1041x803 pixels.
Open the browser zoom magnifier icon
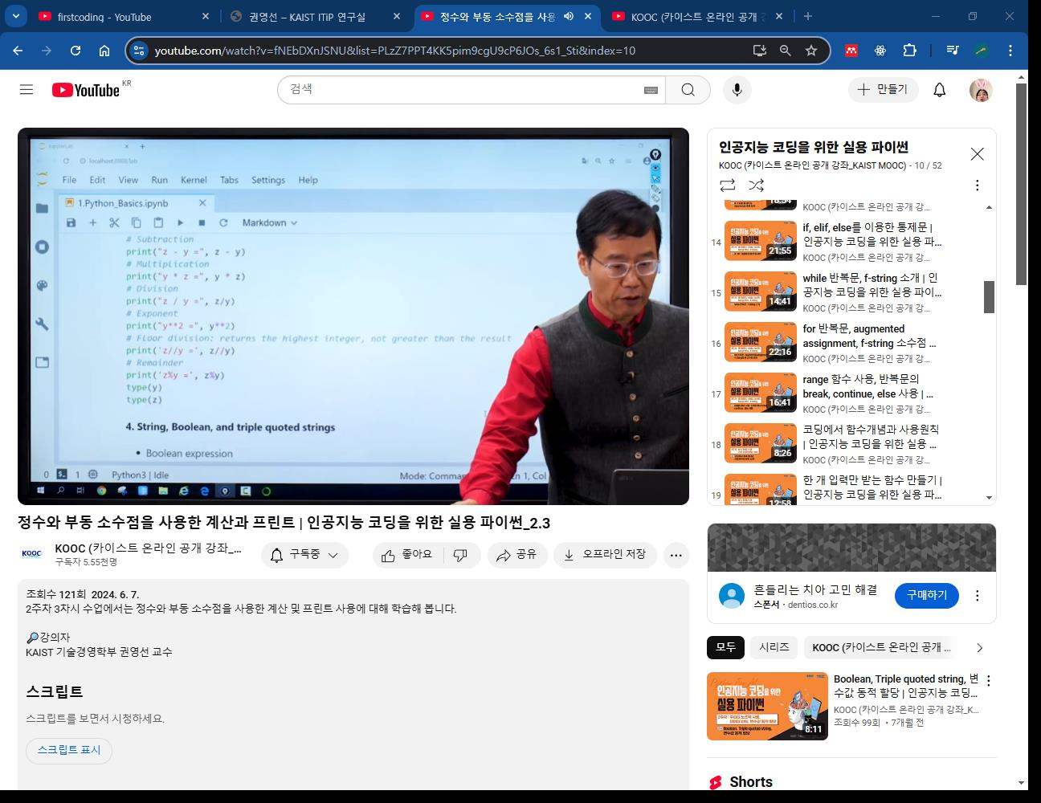tap(786, 51)
